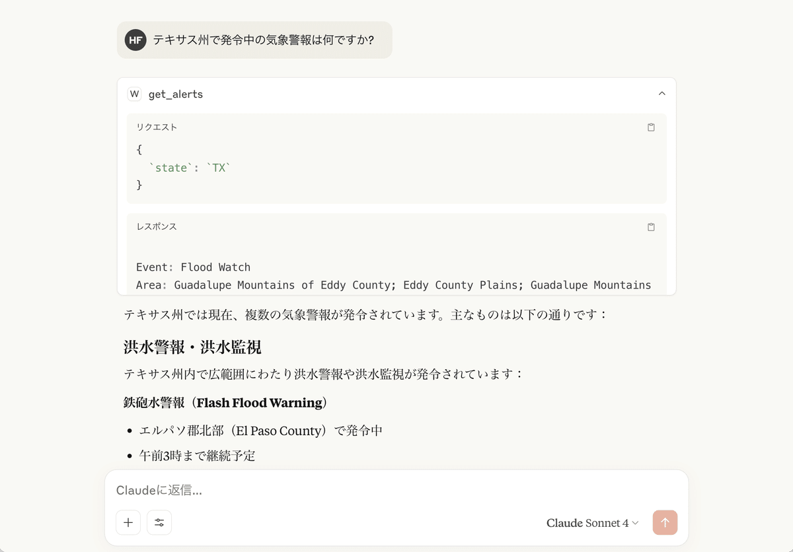
Task: Send the reply using the orange arrow button
Action: tap(665, 522)
